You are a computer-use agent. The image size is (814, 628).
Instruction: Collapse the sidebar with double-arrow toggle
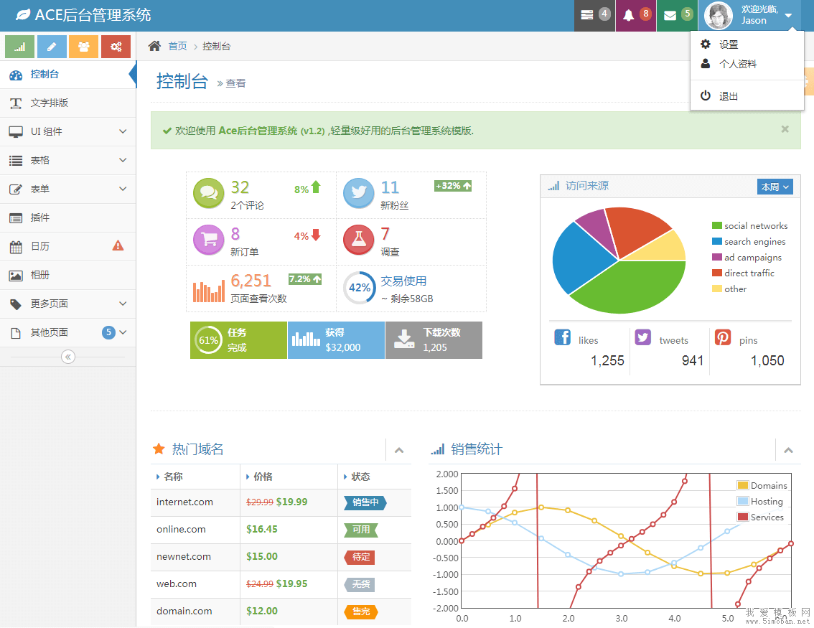[68, 357]
